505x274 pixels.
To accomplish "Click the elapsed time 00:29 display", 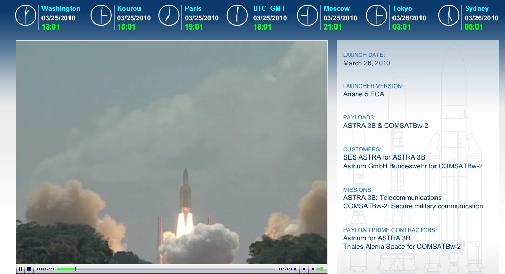I will tap(46, 269).
